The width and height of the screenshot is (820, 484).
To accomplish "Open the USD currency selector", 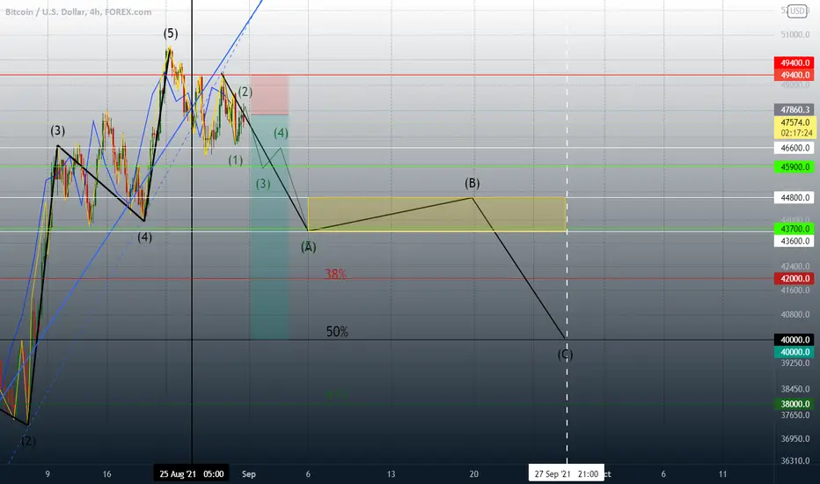I will click(797, 11).
